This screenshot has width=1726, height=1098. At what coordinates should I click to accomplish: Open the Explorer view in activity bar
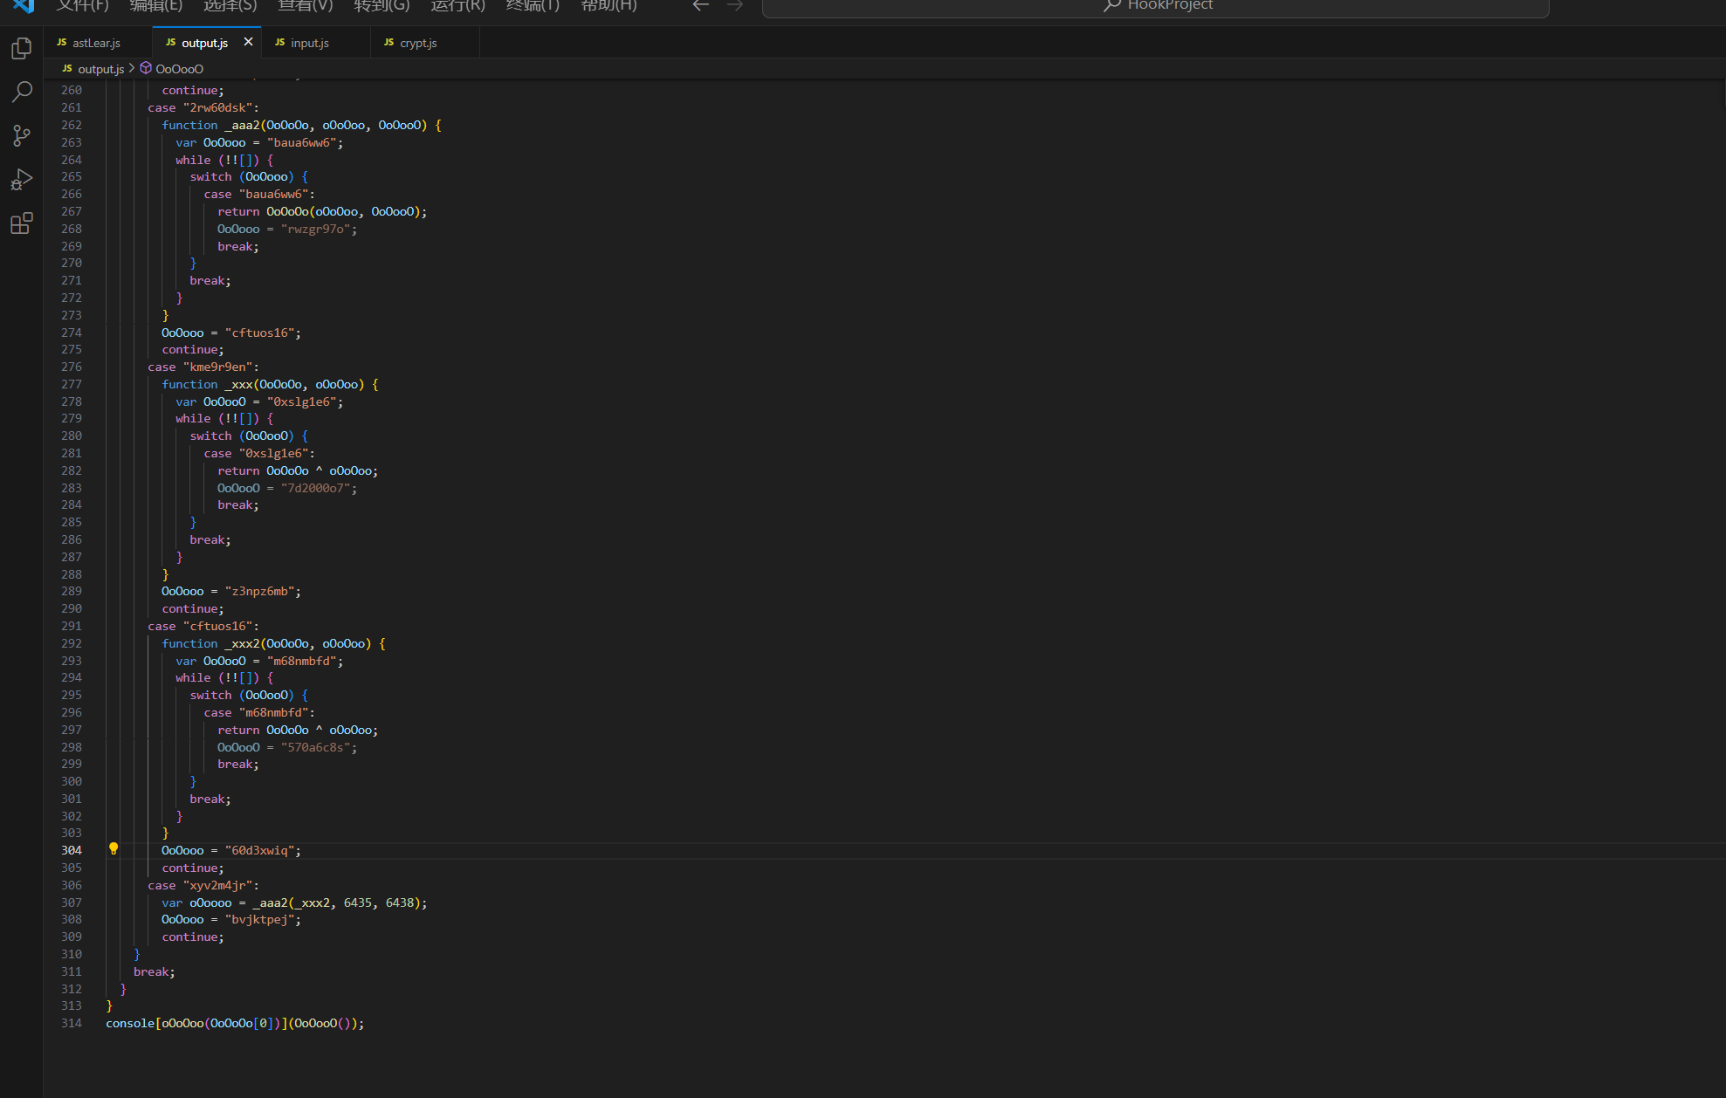22,49
